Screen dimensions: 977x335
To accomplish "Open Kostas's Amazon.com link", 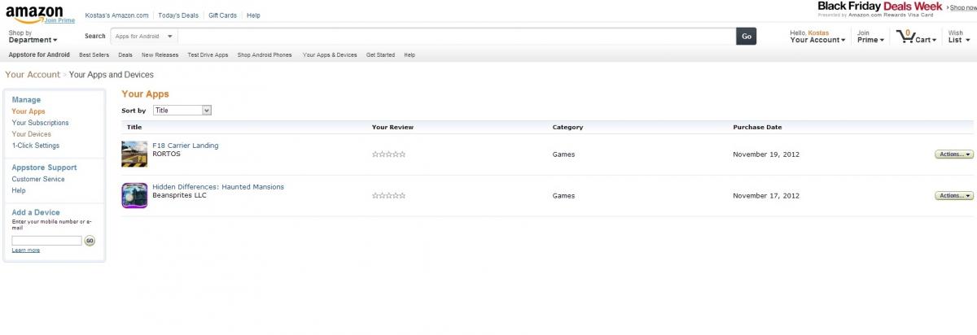I will (117, 15).
